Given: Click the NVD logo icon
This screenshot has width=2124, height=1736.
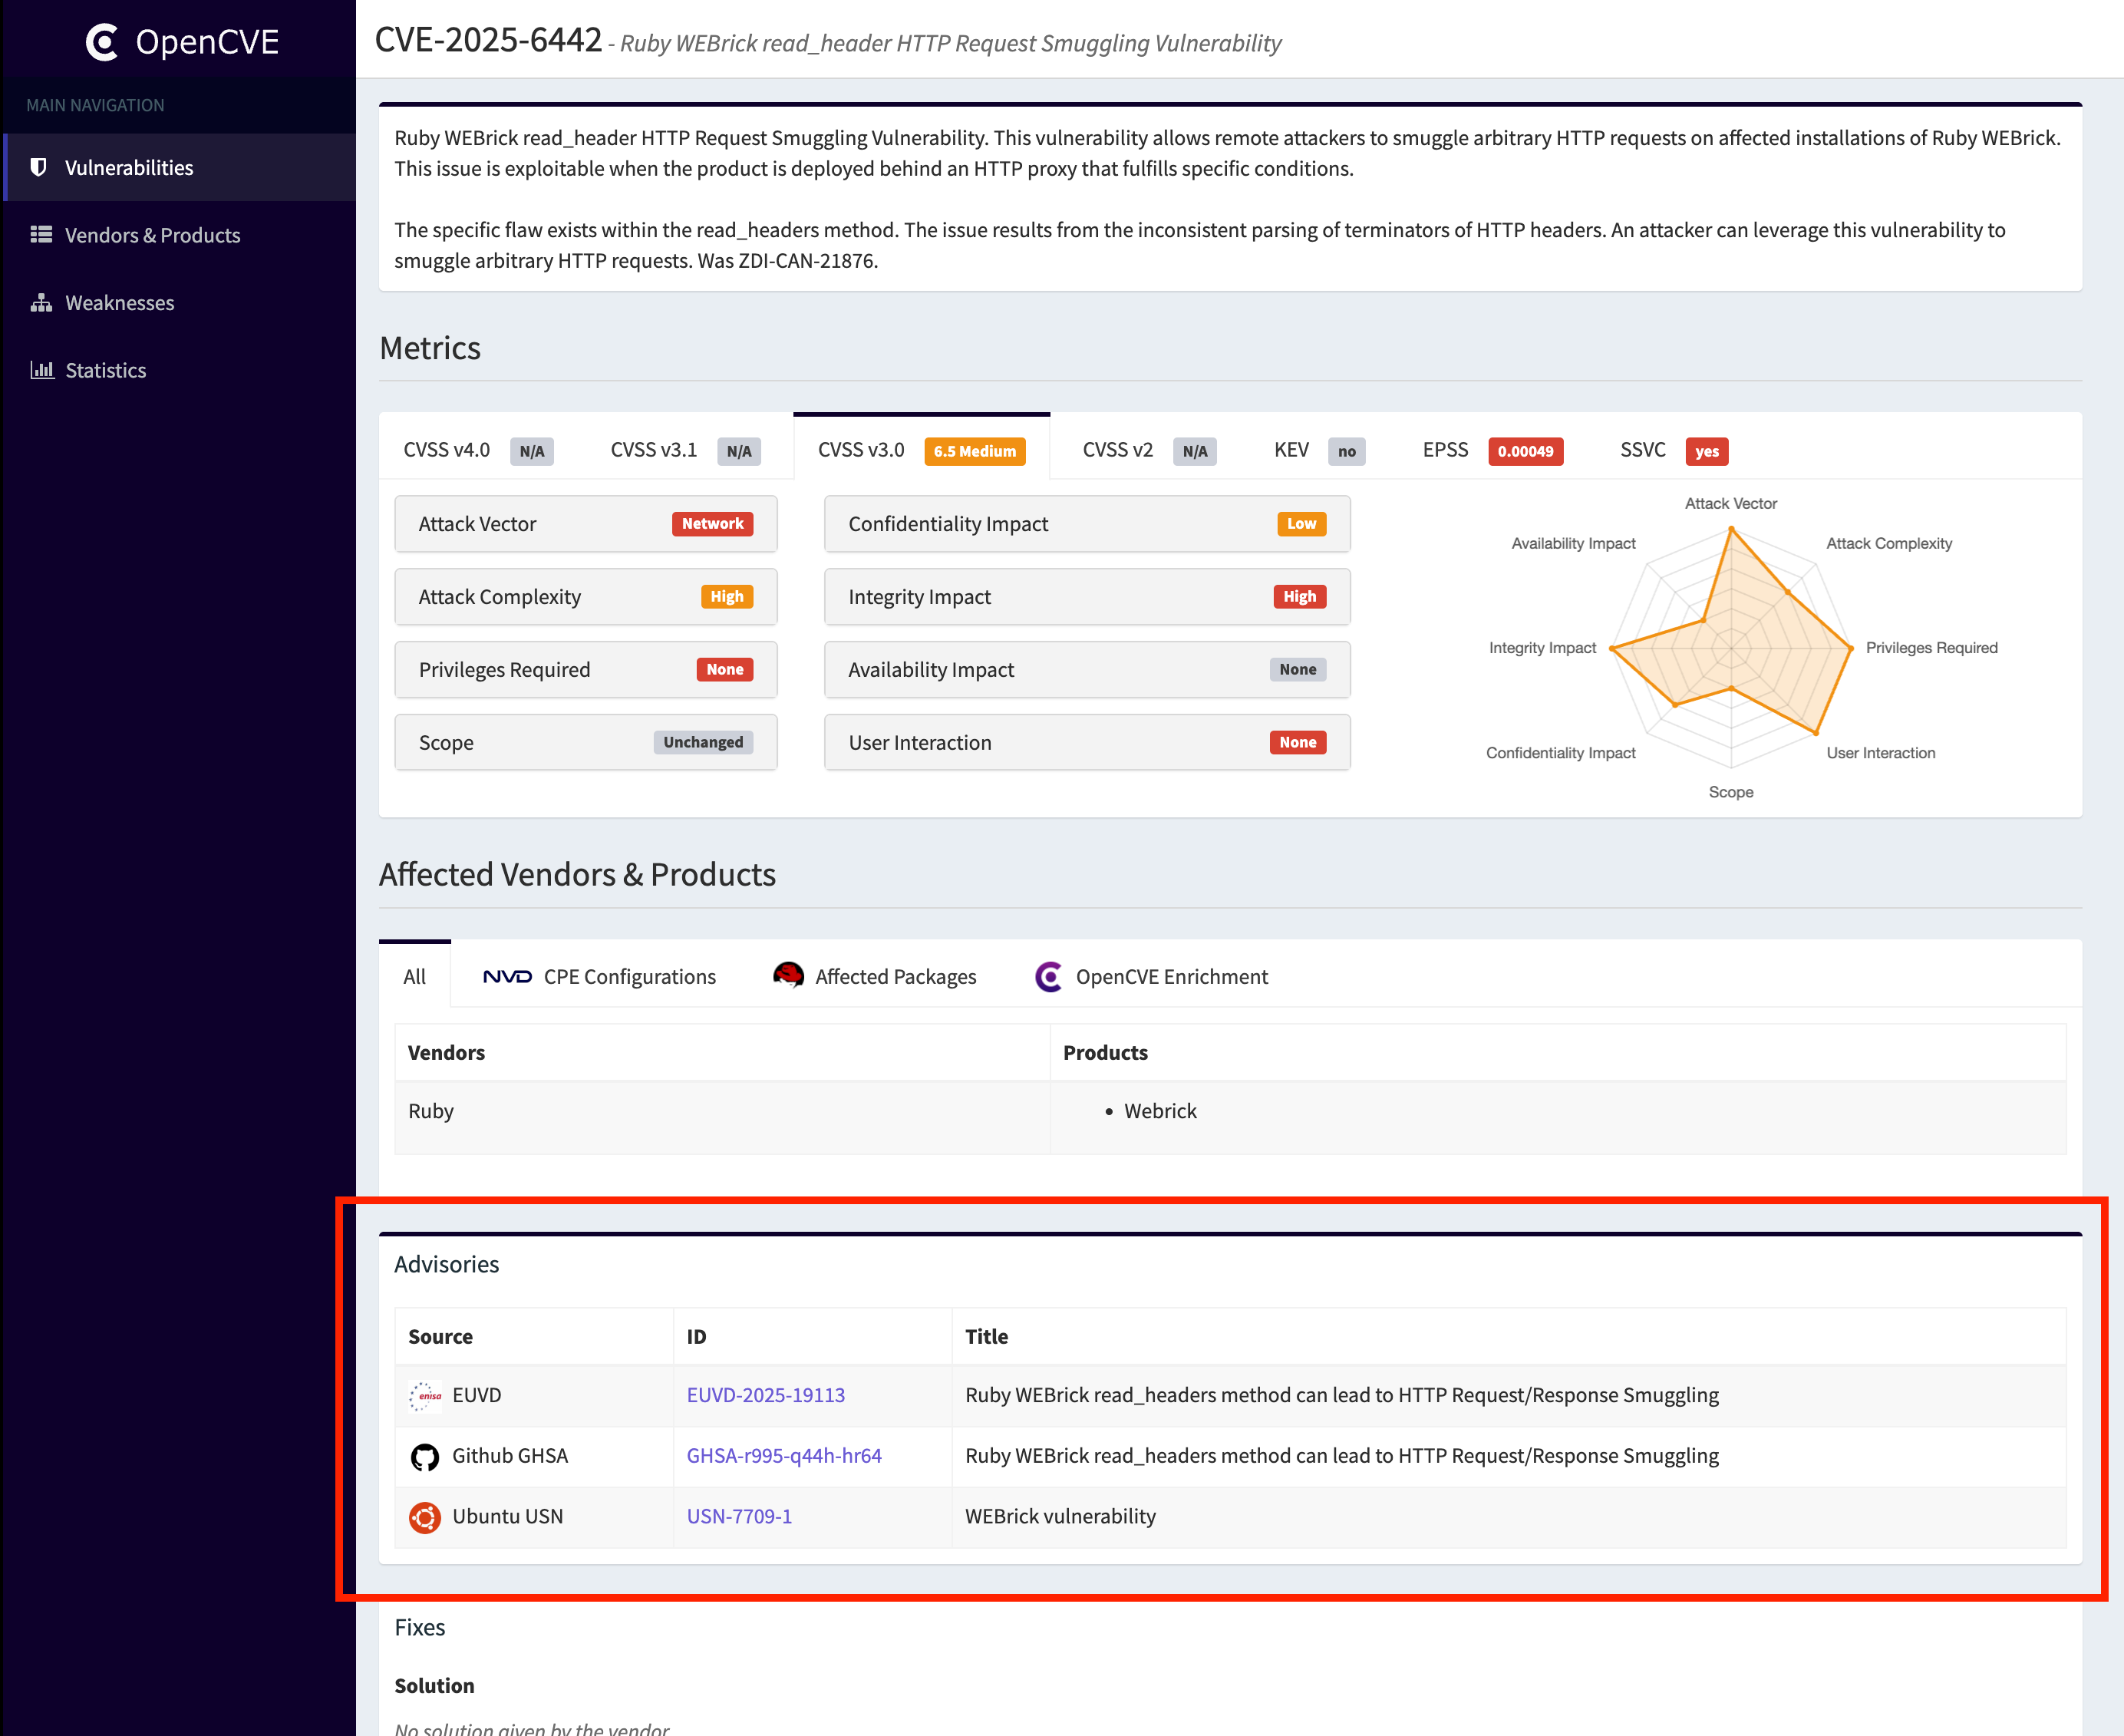Looking at the screenshot, I should tap(507, 976).
